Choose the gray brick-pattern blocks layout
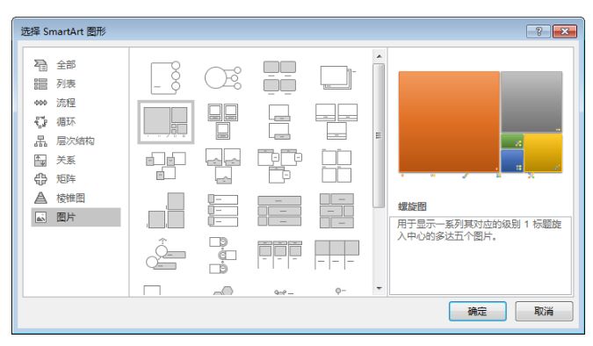Screen dimensions: 593x346 [x=336, y=210]
